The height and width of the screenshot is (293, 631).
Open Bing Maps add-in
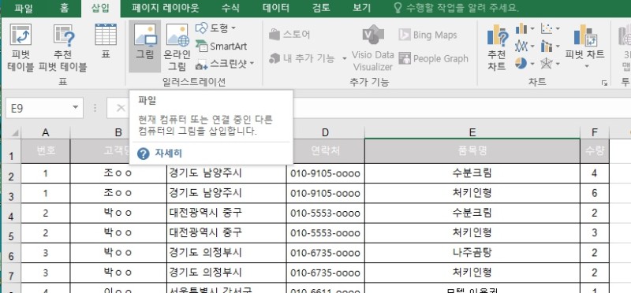coord(428,35)
